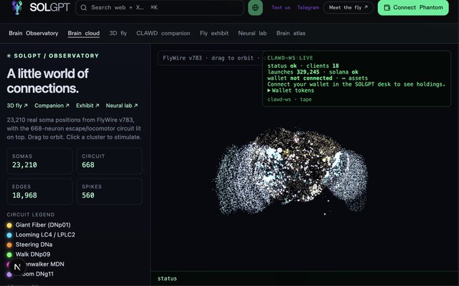The width and height of the screenshot is (459, 286).
Task: Click the Giant Fiber (DNp01) legend label
Action: tap(43, 225)
